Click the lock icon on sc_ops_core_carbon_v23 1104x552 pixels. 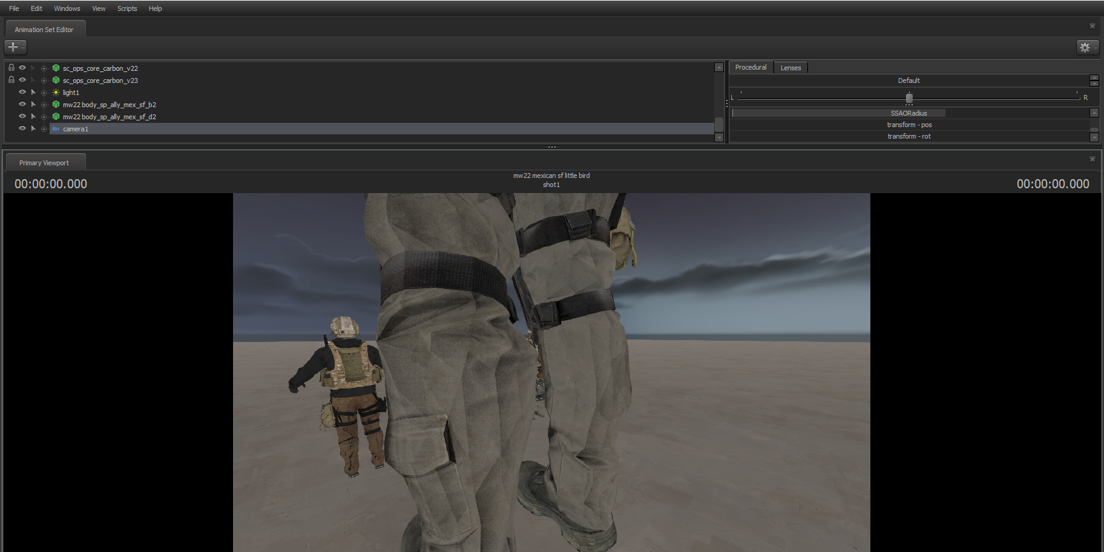(x=11, y=80)
